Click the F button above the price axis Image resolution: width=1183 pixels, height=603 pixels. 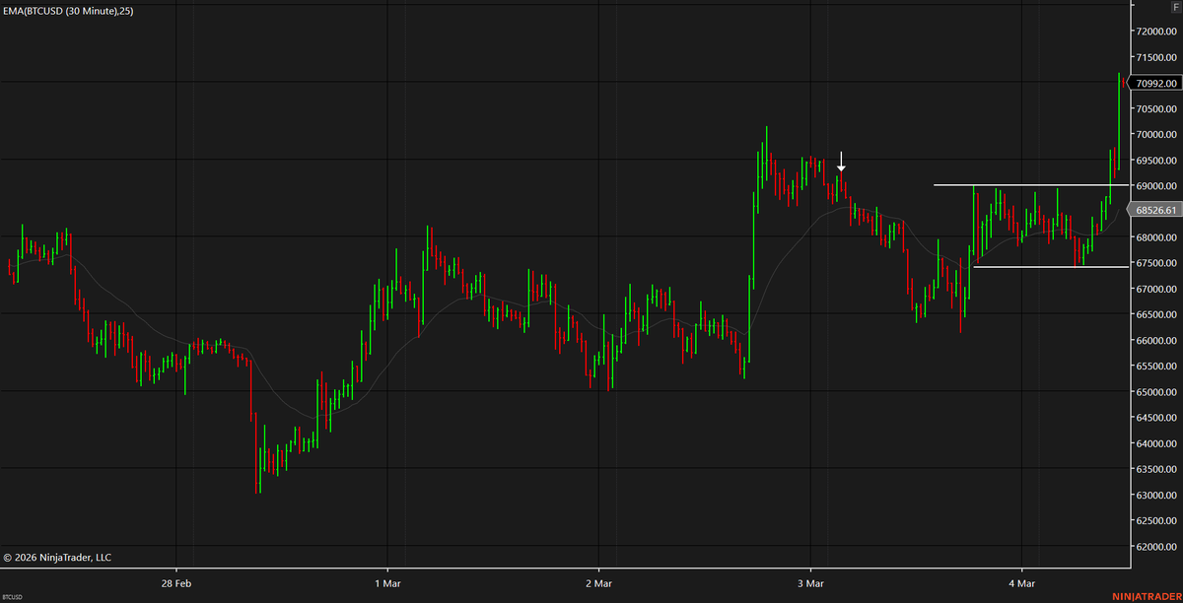click(x=1176, y=7)
